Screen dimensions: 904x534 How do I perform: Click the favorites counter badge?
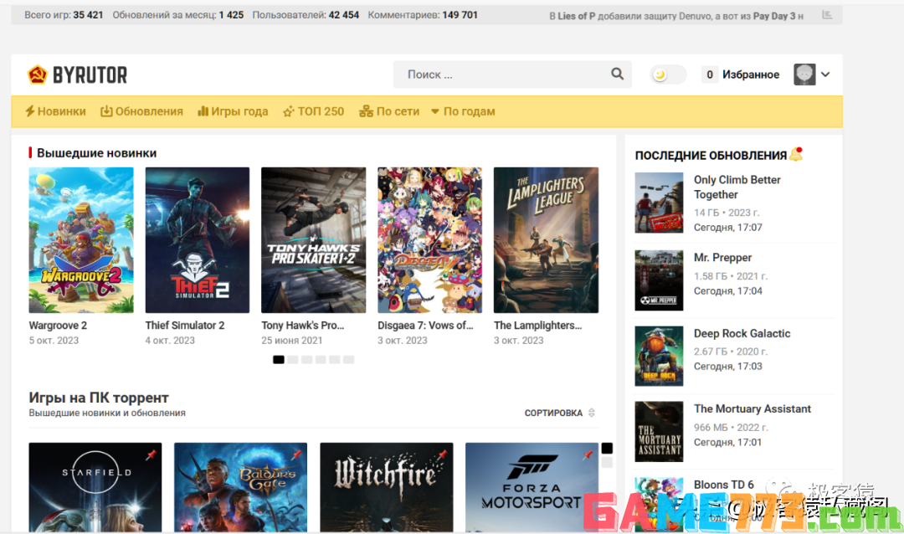click(x=710, y=74)
